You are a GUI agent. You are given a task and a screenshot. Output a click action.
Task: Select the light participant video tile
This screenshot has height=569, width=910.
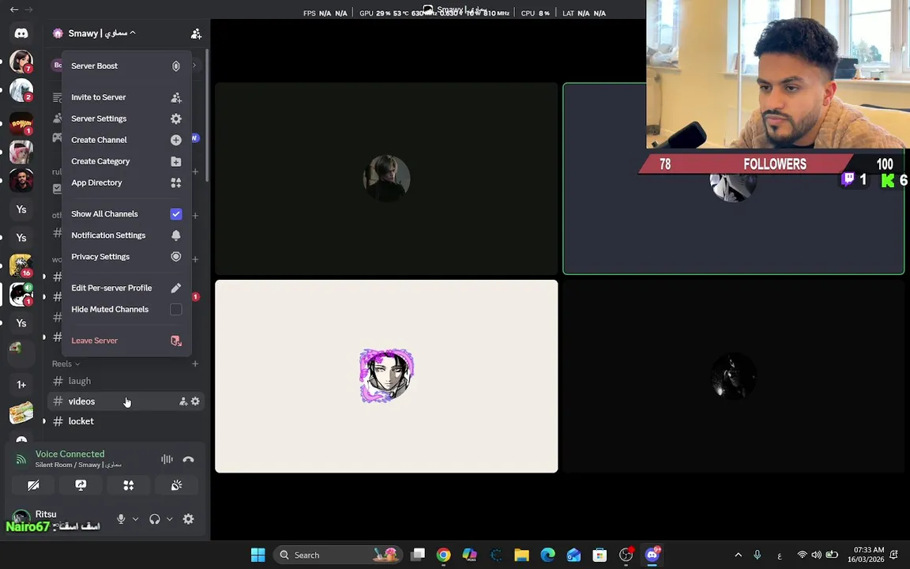pyautogui.click(x=386, y=376)
